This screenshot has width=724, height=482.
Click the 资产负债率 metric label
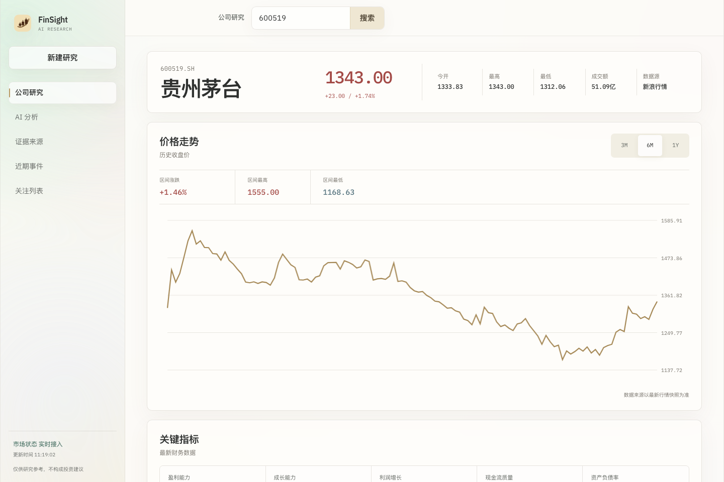(x=604, y=477)
